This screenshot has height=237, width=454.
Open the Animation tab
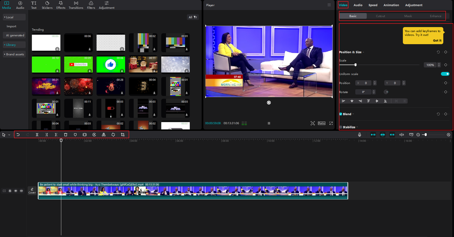click(x=391, y=5)
